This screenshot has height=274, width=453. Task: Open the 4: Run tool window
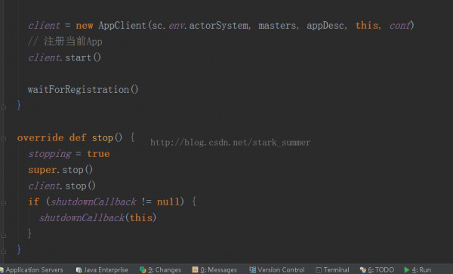[x=418, y=269]
